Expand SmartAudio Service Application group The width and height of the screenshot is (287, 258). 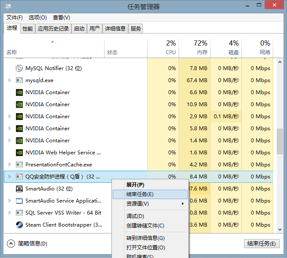[x=9, y=201]
